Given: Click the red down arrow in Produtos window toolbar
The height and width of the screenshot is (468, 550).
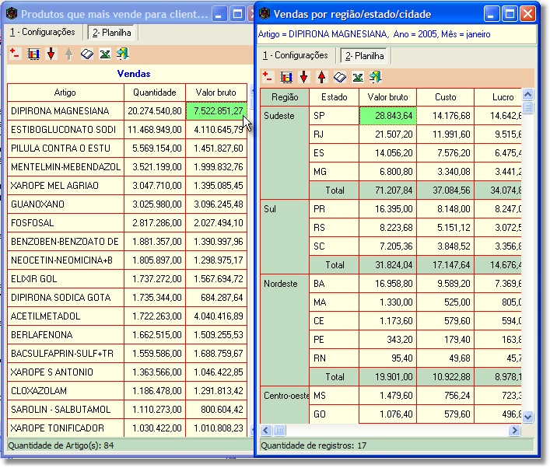Looking at the screenshot, I should (51, 54).
